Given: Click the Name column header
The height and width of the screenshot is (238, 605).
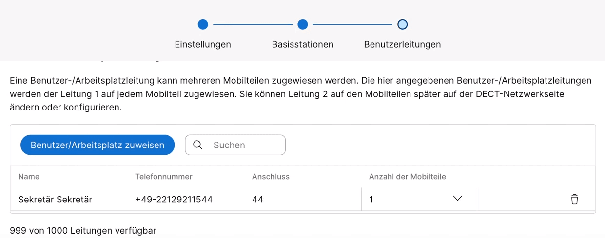Looking at the screenshot, I should 29,177.
